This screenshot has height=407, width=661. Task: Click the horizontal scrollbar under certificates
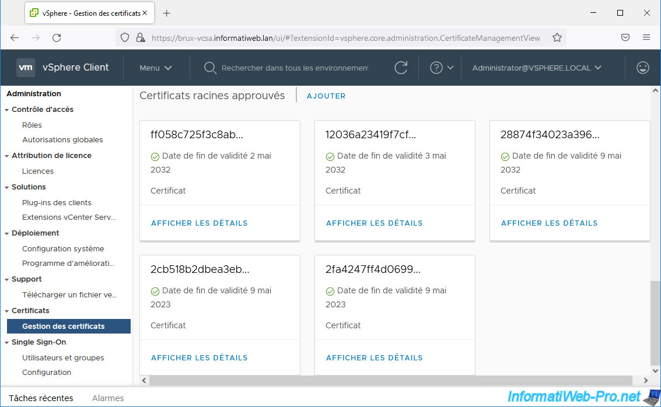coord(390,380)
